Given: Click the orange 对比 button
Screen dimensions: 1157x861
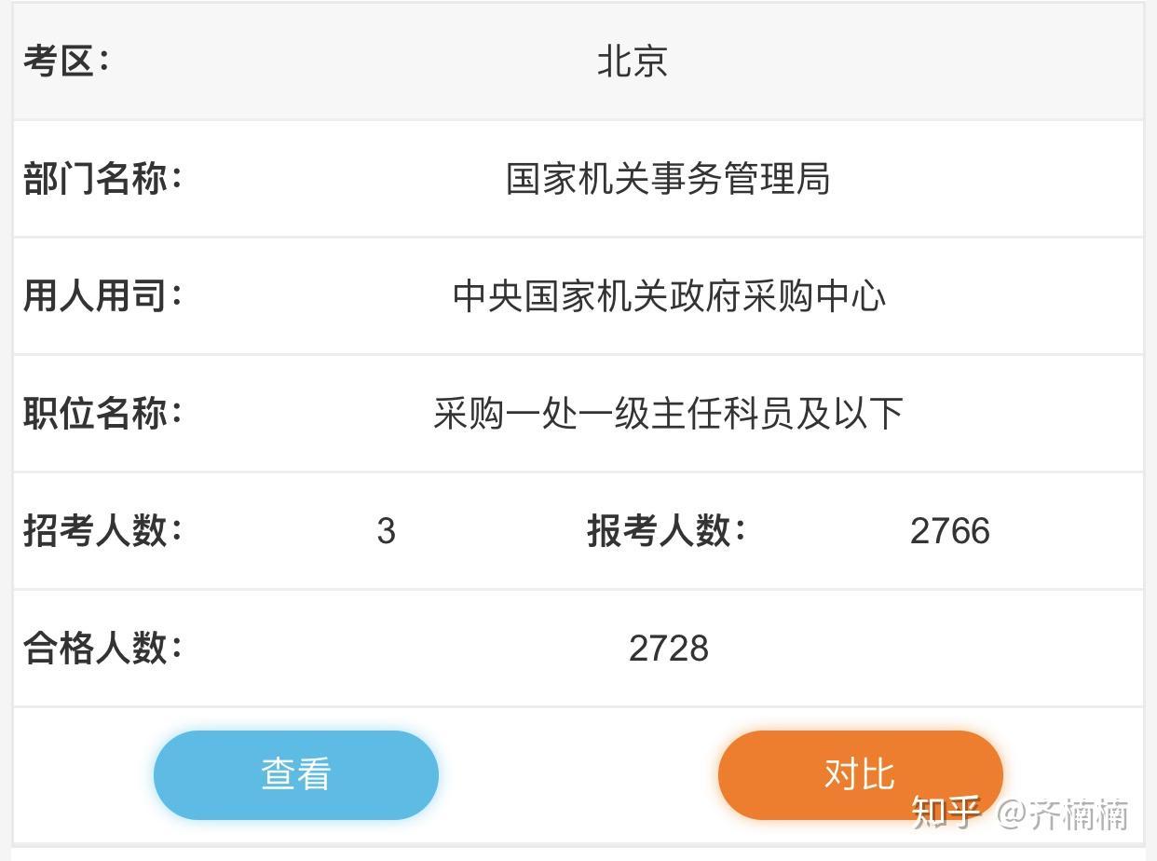Looking at the screenshot, I should (x=860, y=774).
